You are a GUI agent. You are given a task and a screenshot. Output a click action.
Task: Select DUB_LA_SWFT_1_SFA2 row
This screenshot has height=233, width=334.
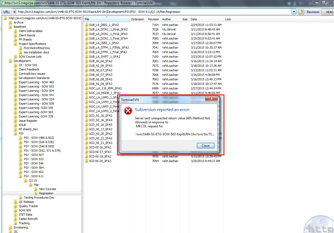153,57
